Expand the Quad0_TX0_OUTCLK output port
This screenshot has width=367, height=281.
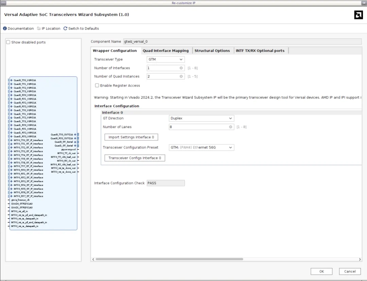tap(75, 135)
